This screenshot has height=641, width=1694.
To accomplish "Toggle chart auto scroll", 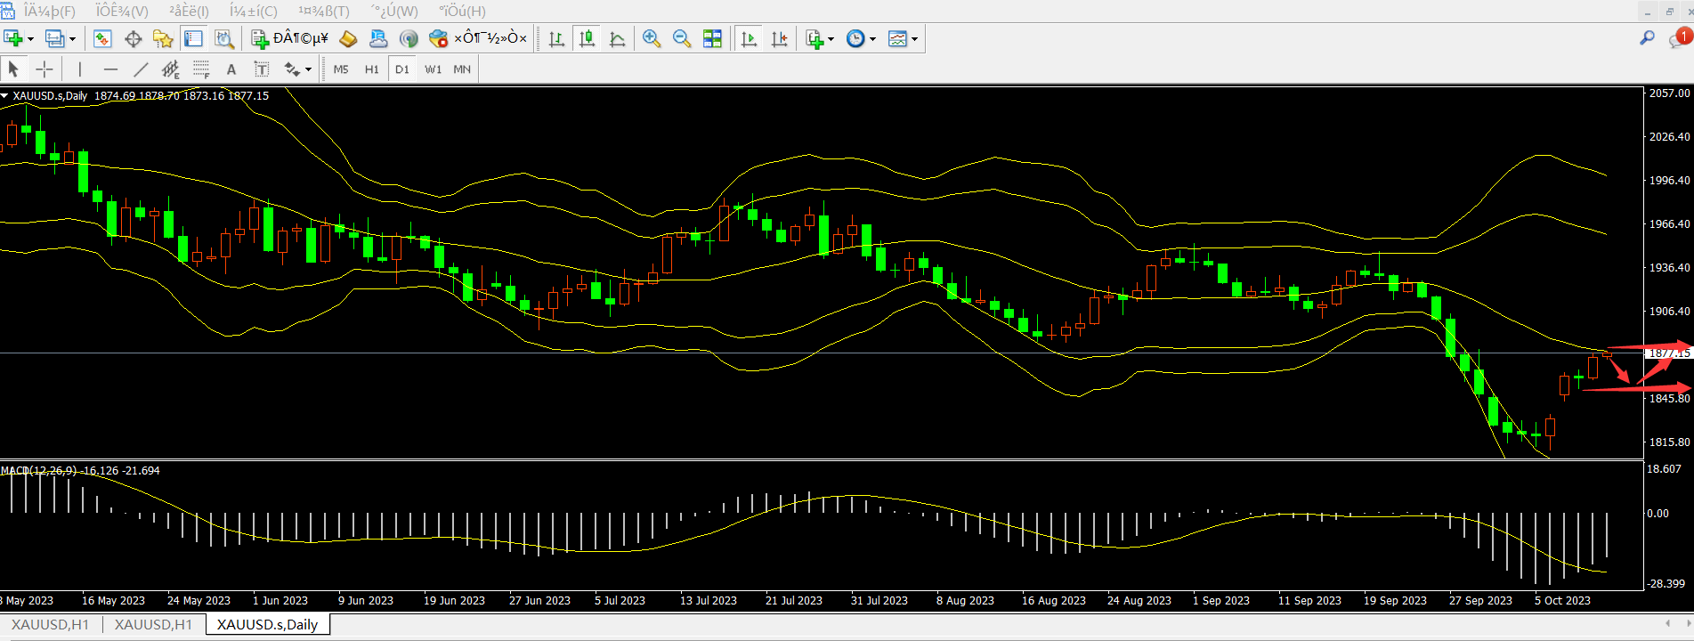I will point(749,38).
